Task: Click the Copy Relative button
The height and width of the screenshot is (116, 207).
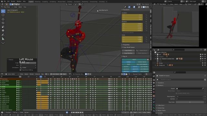Action: click(128, 53)
